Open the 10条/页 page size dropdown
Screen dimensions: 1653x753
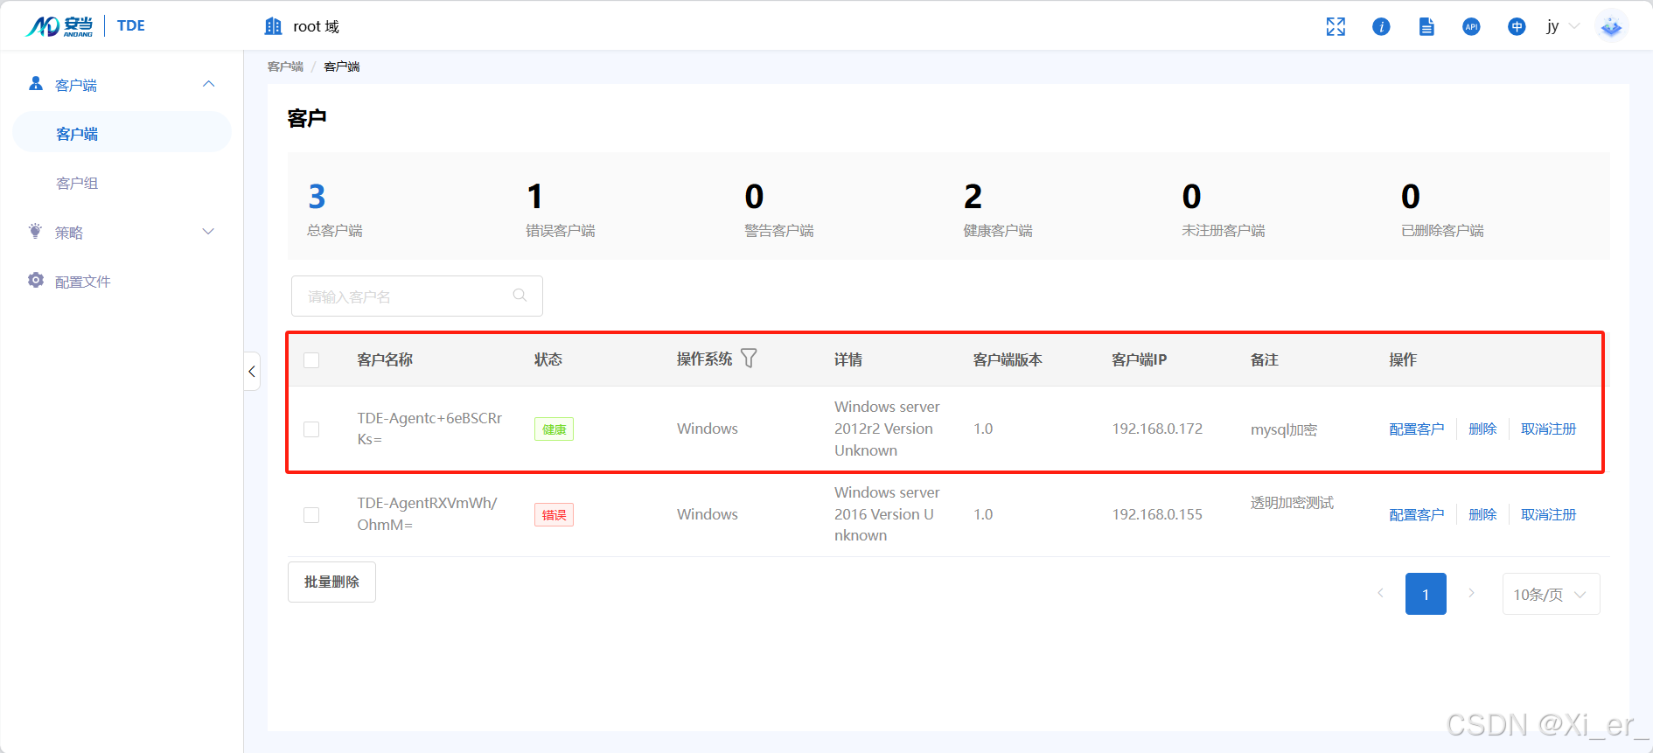coord(1551,595)
